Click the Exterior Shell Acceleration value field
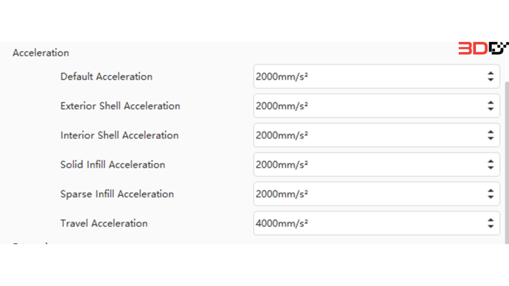Image resolution: width=509 pixels, height=286 pixels. pyautogui.click(x=377, y=106)
